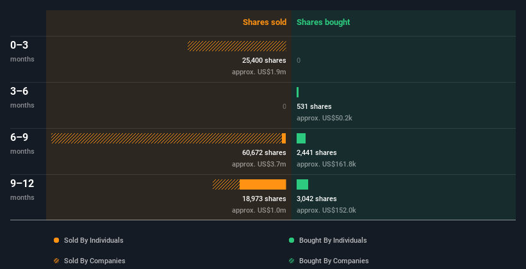Image resolution: width=526 pixels, height=269 pixels.
Task: Click the Bought By Companies legend label
Action: coord(334,261)
